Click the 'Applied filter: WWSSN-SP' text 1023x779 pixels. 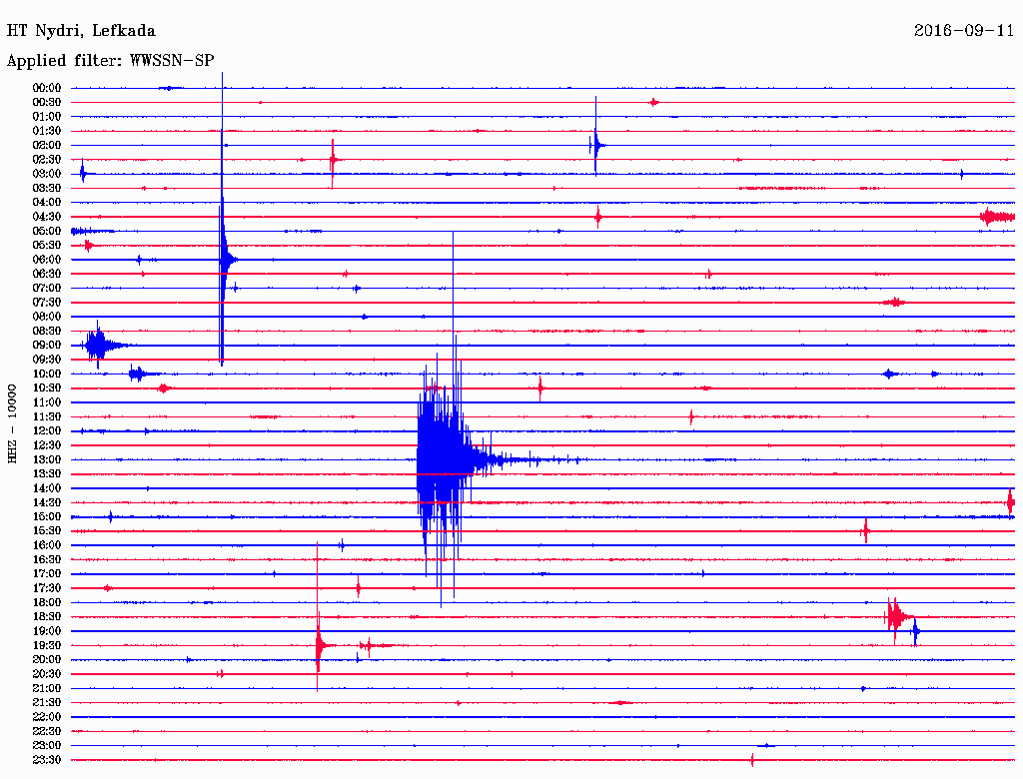pyautogui.click(x=110, y=61)
